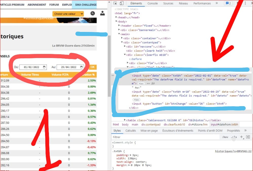Screen dimensions: 253x171
Task: Collapse the div clearfix mb10 node
Action: (125, 55)
